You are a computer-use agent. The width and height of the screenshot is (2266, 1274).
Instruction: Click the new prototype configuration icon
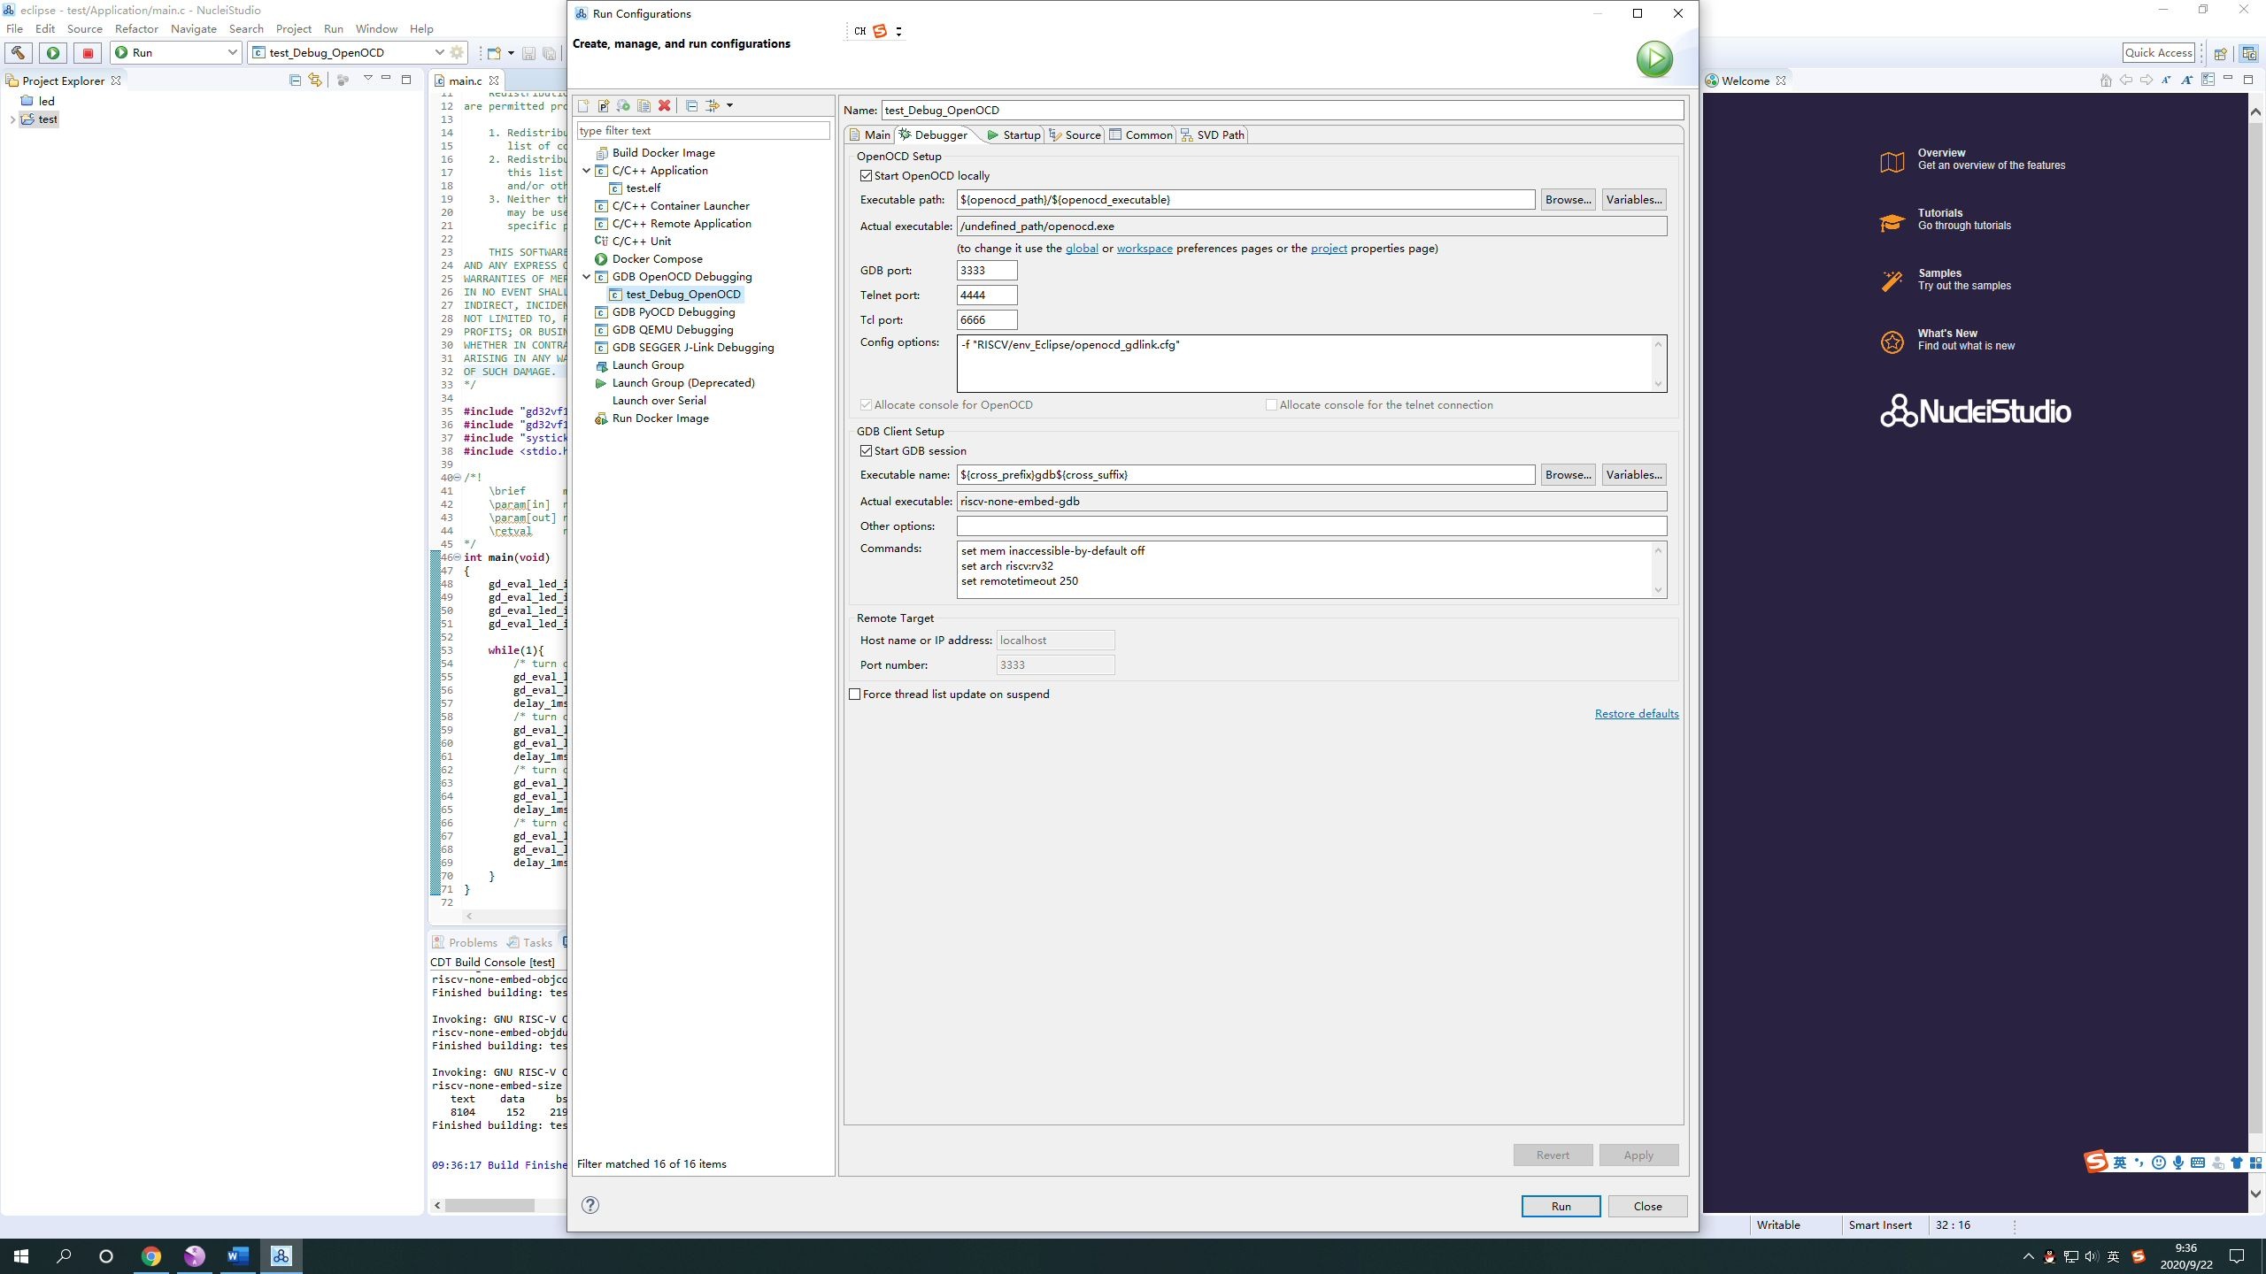604,106
